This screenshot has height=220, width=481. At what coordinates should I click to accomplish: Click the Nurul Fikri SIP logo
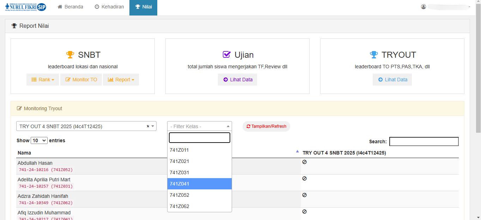point(25,7)
